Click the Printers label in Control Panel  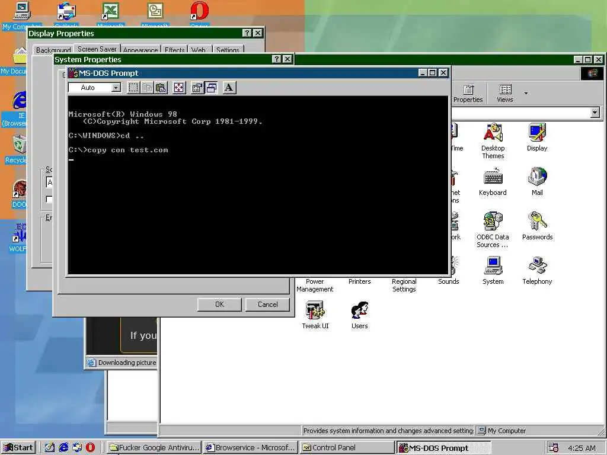(x=360, y=281)
